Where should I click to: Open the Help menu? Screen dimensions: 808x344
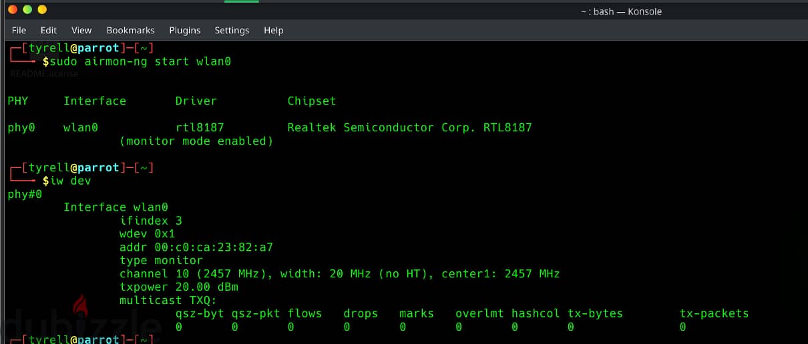(274, 30)
